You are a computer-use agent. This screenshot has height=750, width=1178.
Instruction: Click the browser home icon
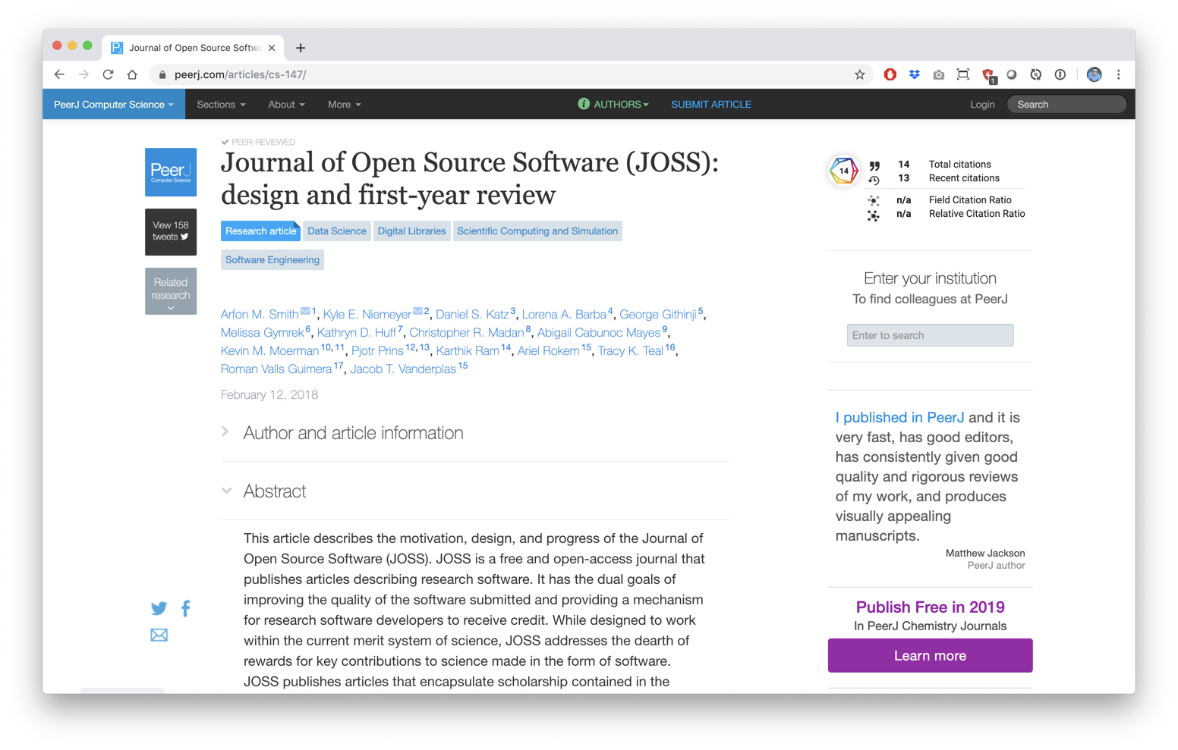coord(132,74)
